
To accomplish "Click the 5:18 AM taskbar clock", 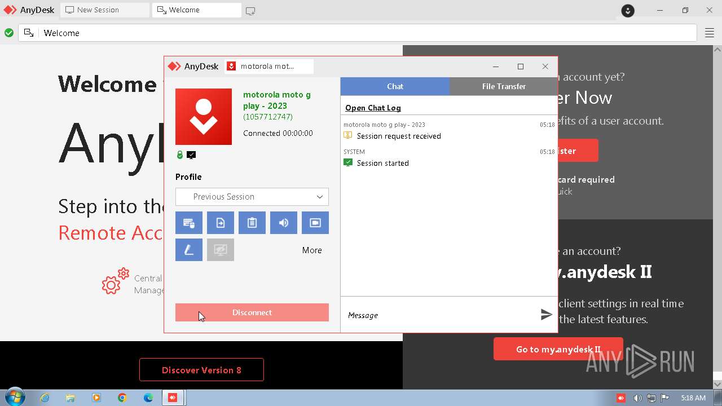I will coord(693,398).
